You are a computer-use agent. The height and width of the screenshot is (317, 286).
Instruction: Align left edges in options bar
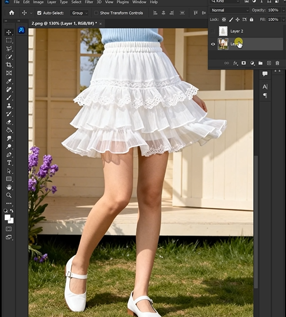coord(155,13)
